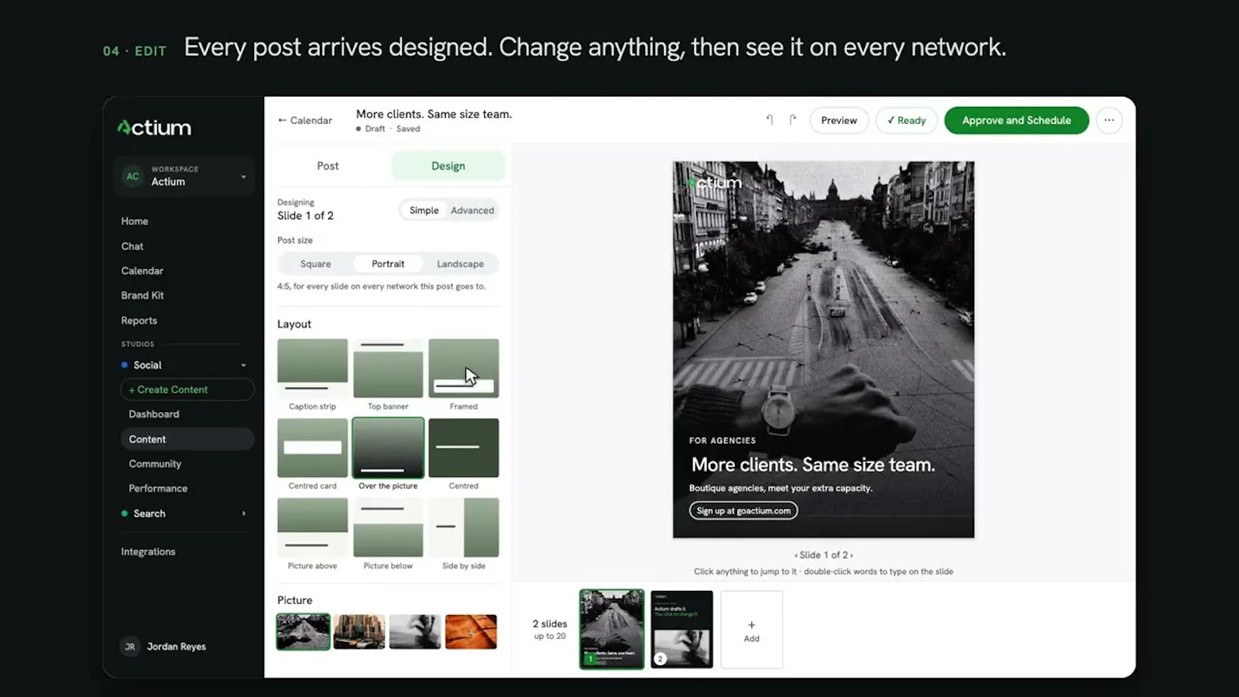This screenshot has height=697, width=1239.
Task: Open Community in Social menu
Action: pyautogui.click(x=155, y=464)
